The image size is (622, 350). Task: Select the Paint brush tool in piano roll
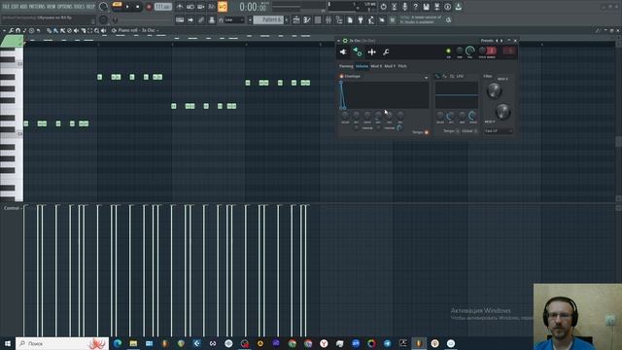tap(56, 30)
